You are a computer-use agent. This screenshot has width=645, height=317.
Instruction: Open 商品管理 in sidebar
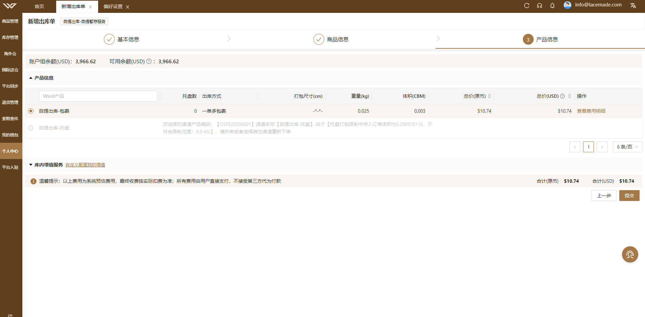point(10,21)
